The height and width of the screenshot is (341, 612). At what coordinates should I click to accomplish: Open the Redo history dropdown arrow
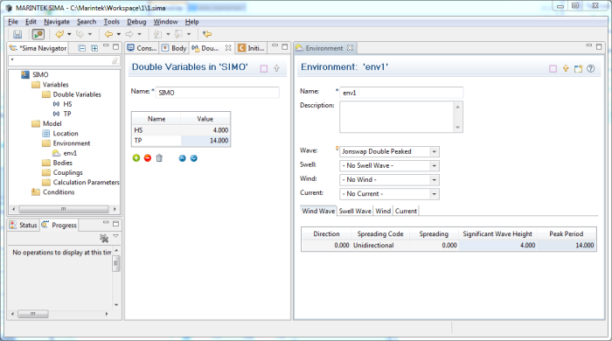(90, 34)
